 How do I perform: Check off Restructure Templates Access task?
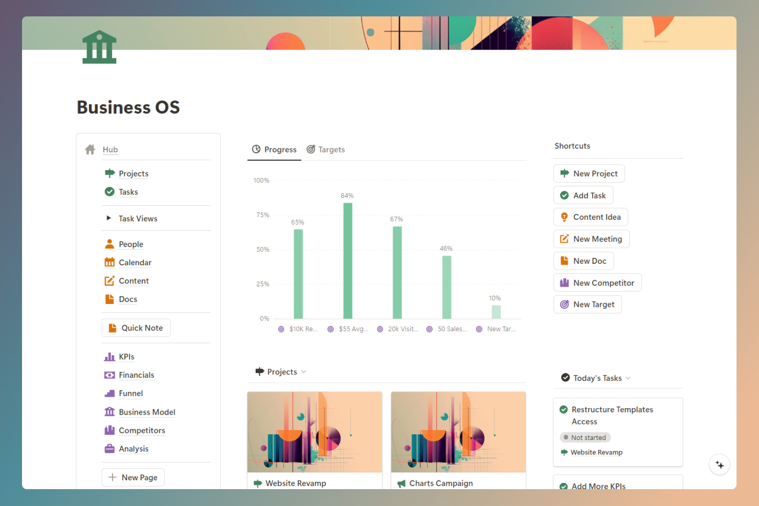pos(564,409)
